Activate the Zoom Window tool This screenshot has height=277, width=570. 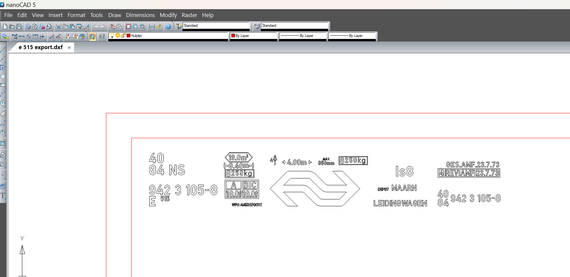point(135,27)
